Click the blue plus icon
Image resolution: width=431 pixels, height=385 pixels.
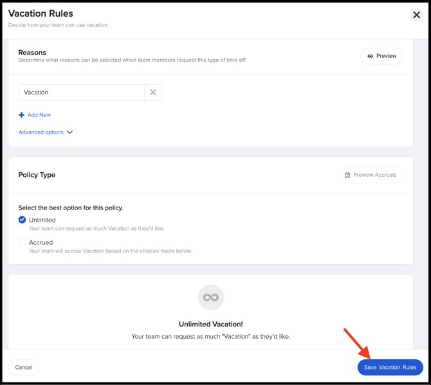[x=21, y=115]
